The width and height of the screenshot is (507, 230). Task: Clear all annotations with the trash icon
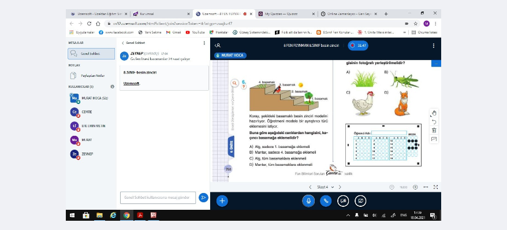(434, 131)
